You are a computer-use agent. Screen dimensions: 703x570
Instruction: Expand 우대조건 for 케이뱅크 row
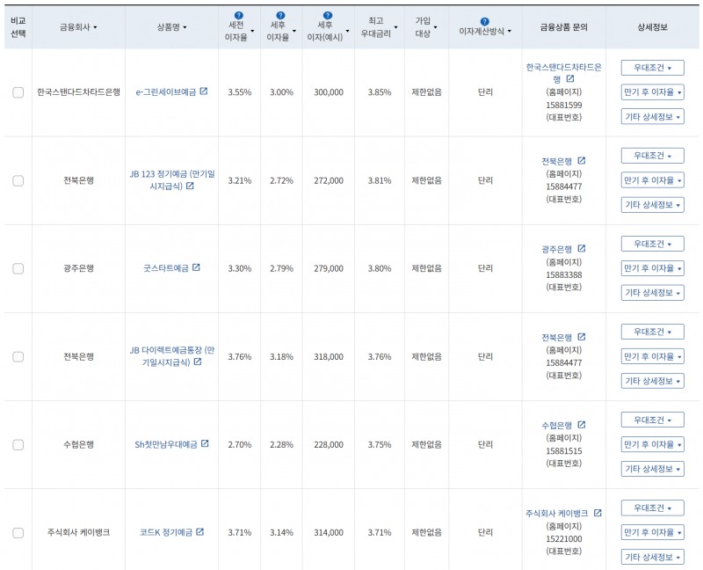pyautogui.click(x=652, y=508)
